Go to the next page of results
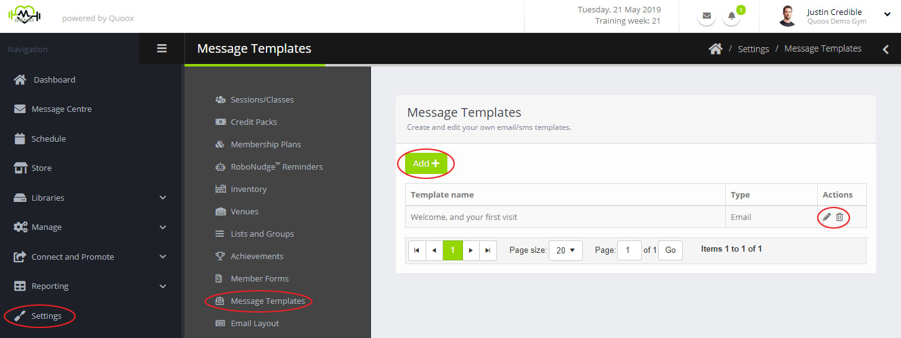The width and height of the screenshot is (901, 338). click(471, 250)
